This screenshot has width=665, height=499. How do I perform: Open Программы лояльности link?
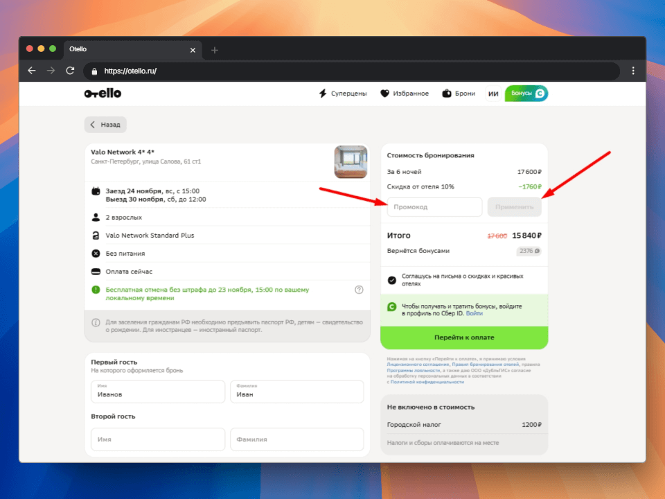click(x=413, y=370)
